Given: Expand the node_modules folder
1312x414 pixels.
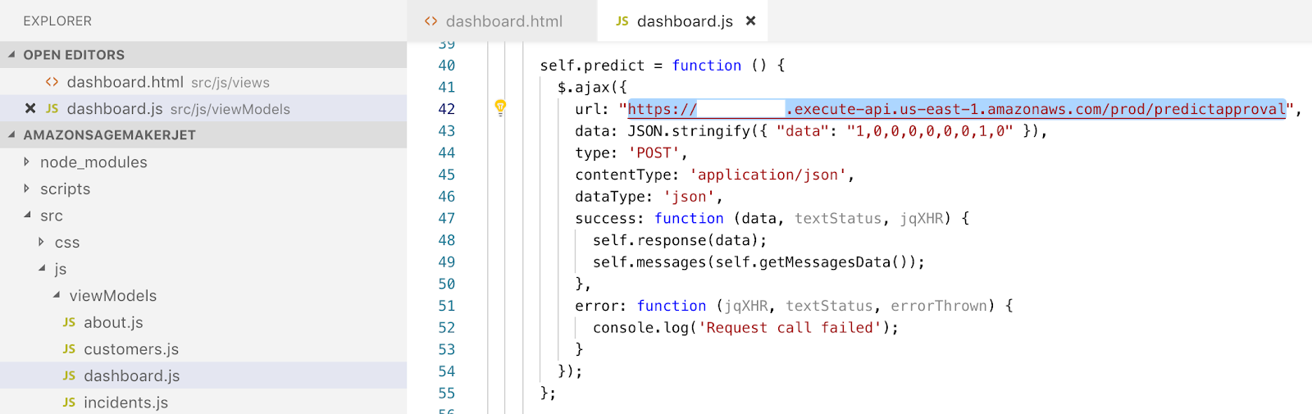Looking at the screenshot, I should click(26, 162).
